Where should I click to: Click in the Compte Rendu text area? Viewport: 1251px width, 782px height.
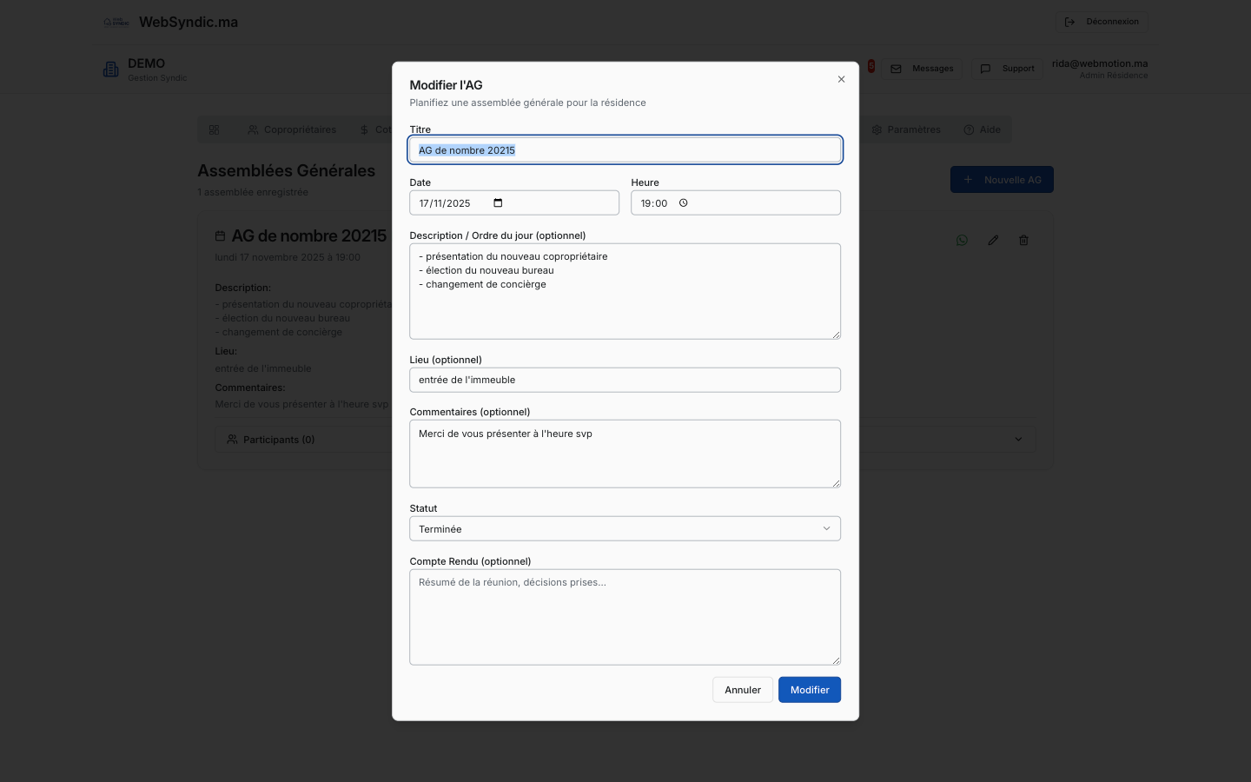coord(625,617)
